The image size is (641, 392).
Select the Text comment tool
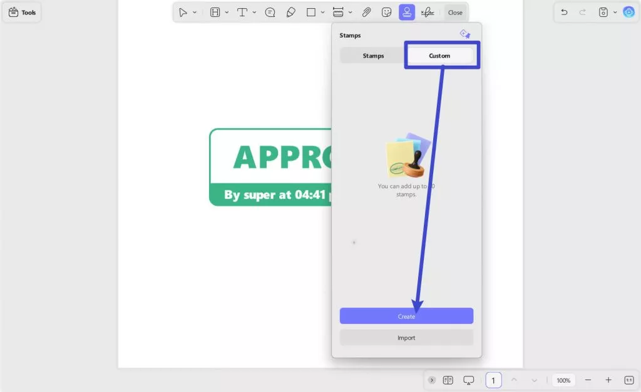pyautogui.click(x=242, y=13)
